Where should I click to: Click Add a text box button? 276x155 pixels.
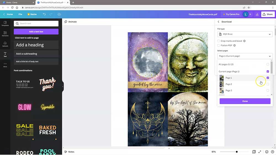pyautogui.click(x=36, y=32)
